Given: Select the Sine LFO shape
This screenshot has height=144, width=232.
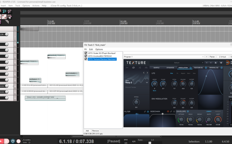Looking at the screenshot, I should (171, 73).
